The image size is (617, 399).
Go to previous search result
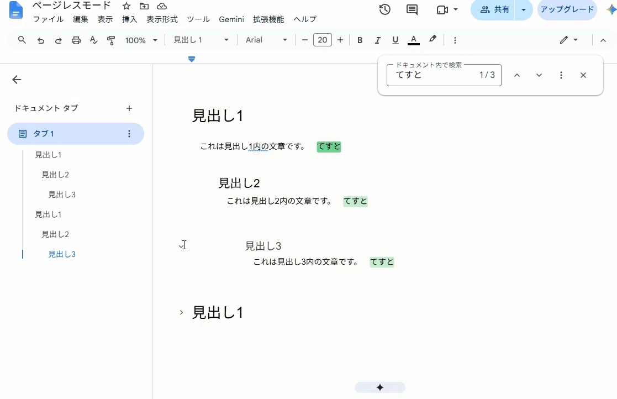click(517, 75)
